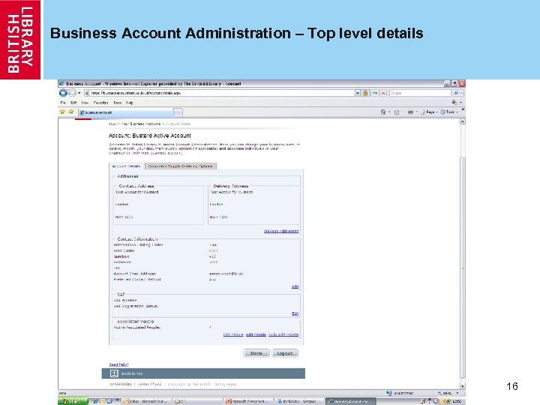Click the Edit People link
Viewport: 540px width, 405px height.
[233, 334]
